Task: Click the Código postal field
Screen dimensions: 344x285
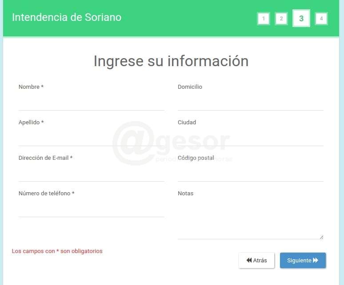Action: pos(250,174)
